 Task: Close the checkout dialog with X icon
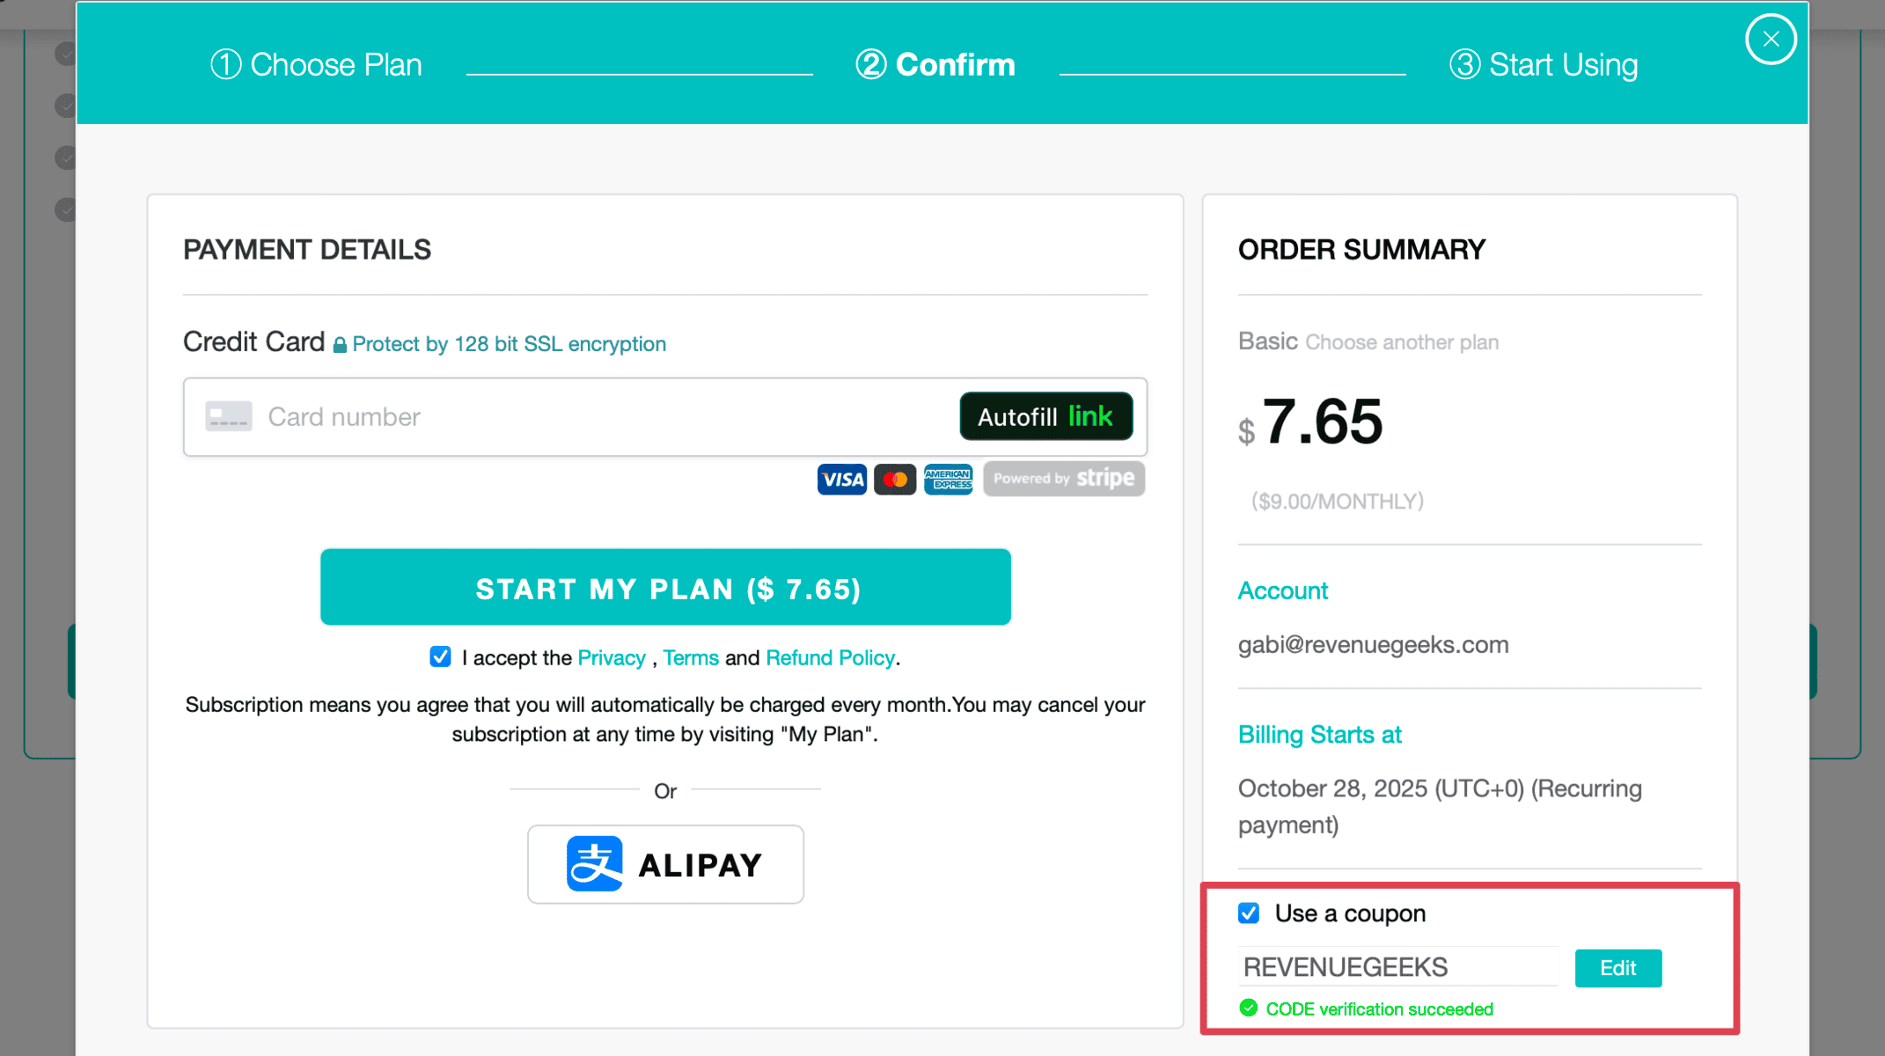(1770, 40)
